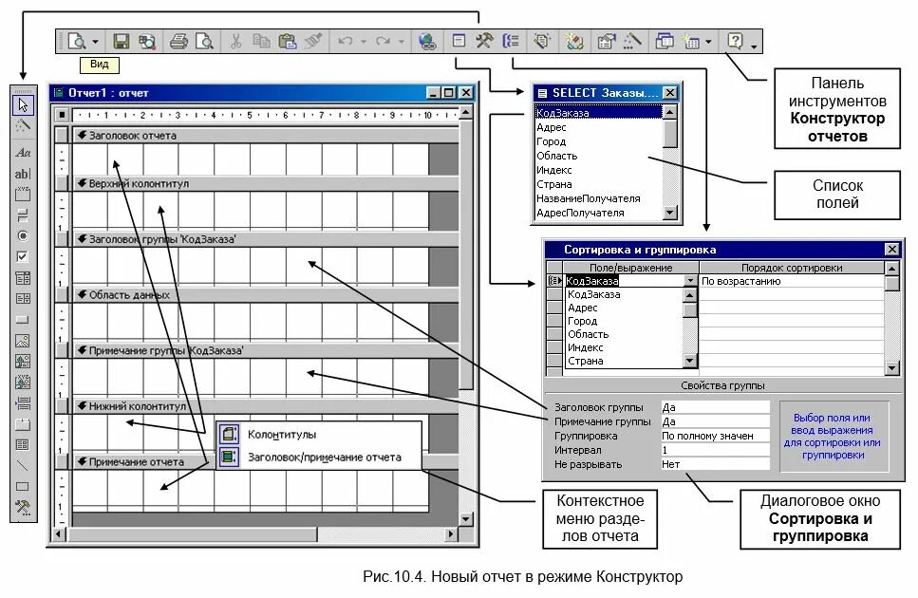Click the file Search toolbar icon
This screenshot has height=598, width=918.
[x=147, y=42]
